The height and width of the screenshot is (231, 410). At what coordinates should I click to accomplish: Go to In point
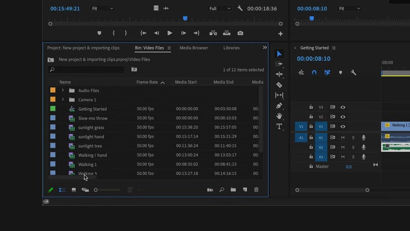pyautogui.click(x=143, y=33)
